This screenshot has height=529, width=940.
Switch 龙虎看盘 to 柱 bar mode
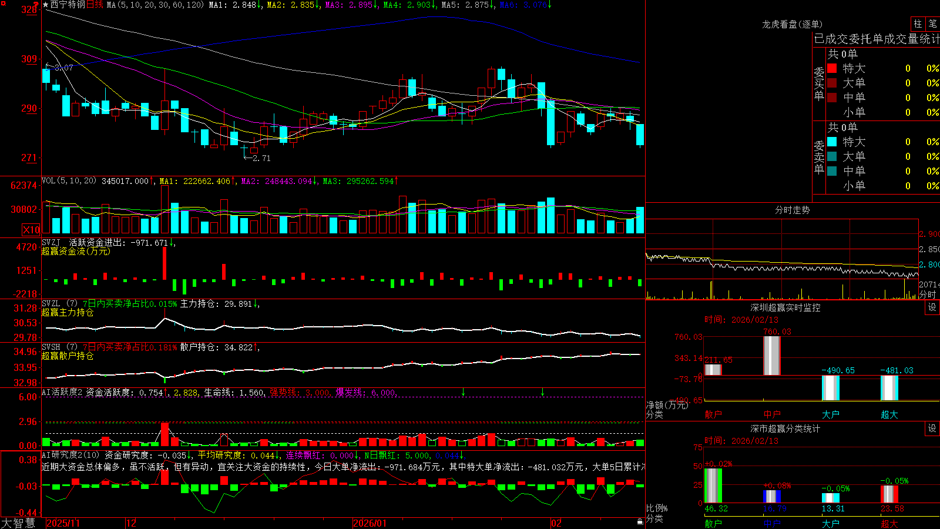[917, 24]
